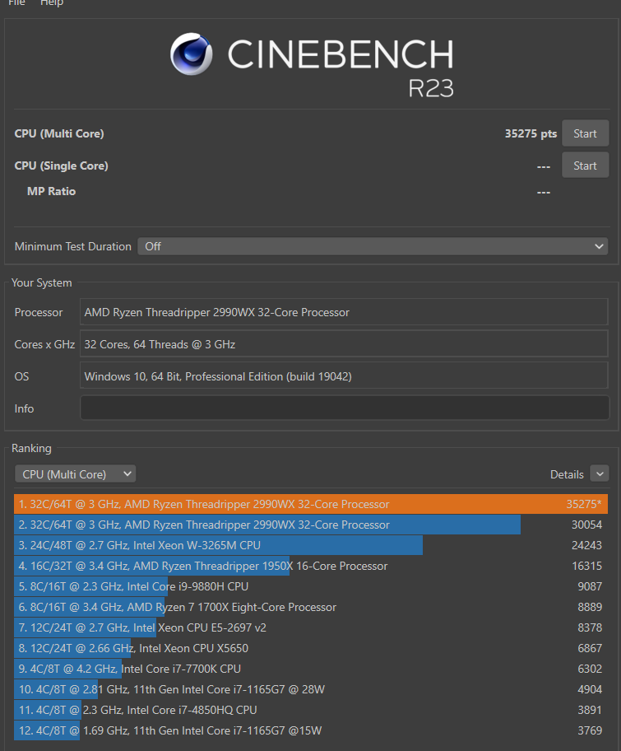Viewport: 621px width, 751px height.
Task: Select the Core i9-9880H ranking row
Action: (x=311, y=586)
